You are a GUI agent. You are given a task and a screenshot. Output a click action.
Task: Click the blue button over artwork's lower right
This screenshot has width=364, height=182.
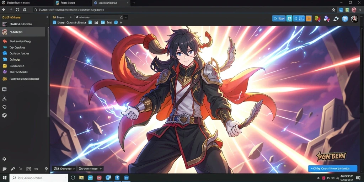point(333,168)
